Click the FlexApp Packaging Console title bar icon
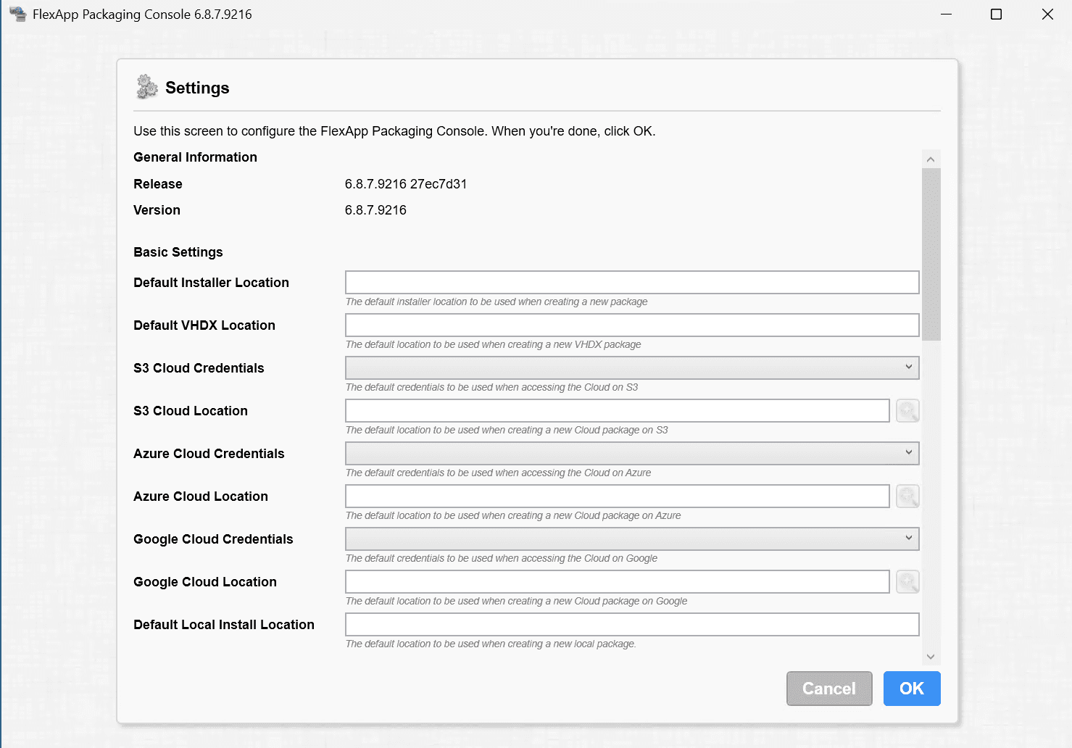1072x748 pixels. point(17,14)
